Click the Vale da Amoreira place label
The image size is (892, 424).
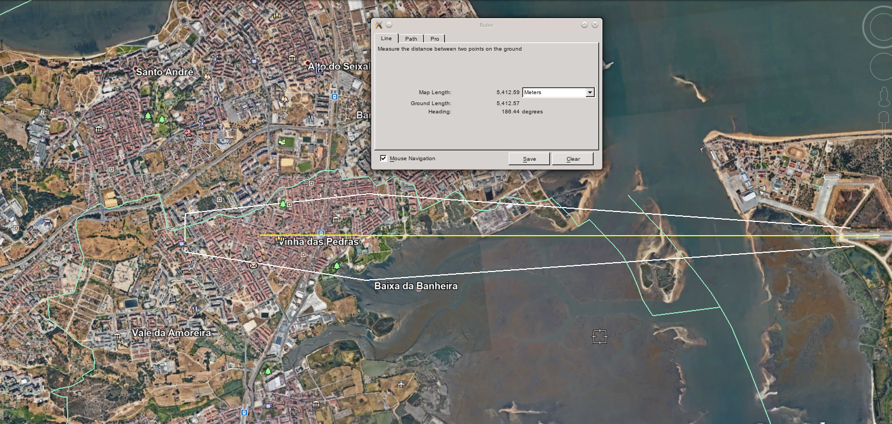click(171, 333)
